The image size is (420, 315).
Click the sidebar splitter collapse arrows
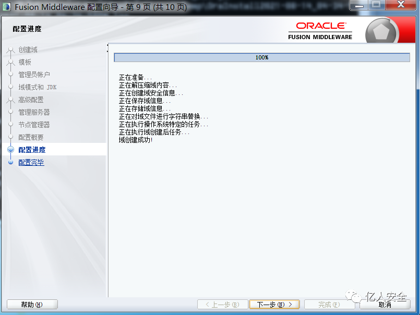point(107,48)
